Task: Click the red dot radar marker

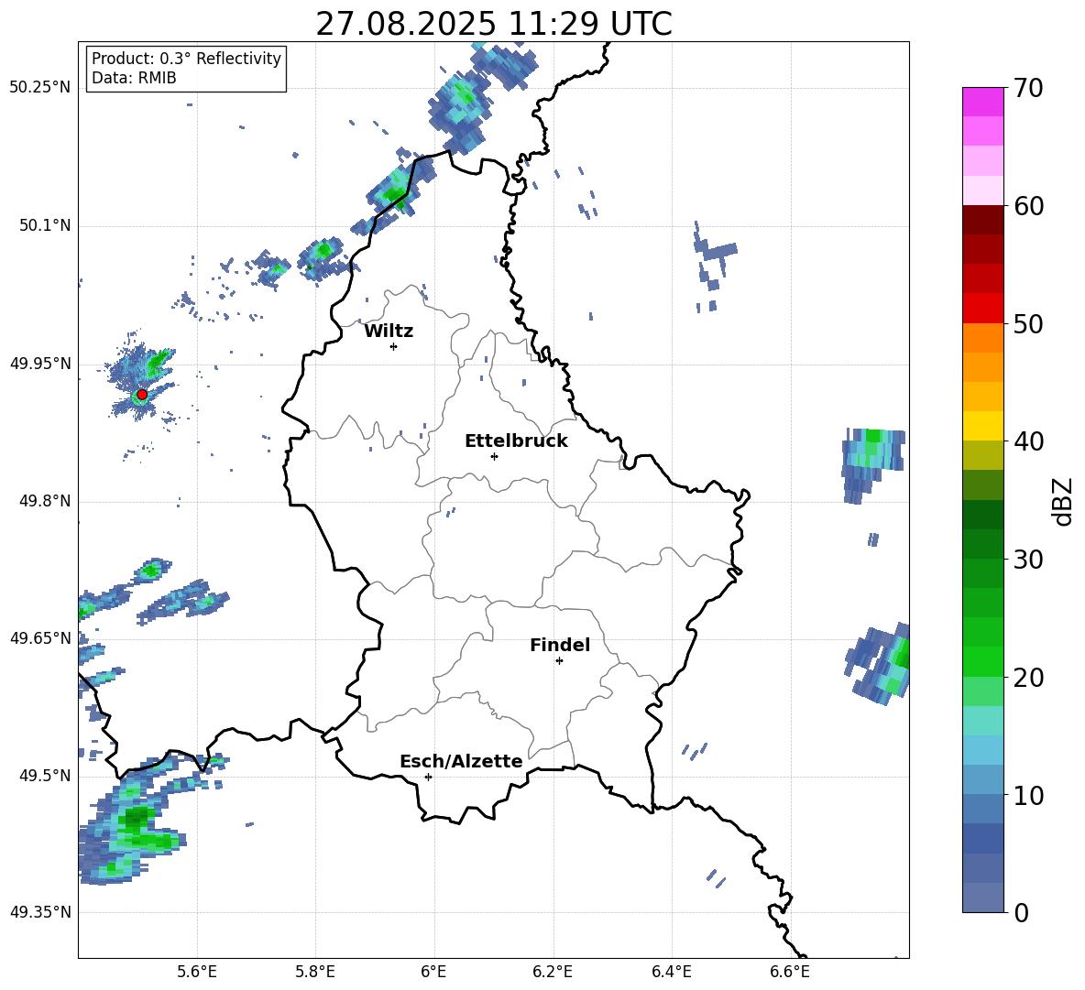Action: 142,395
